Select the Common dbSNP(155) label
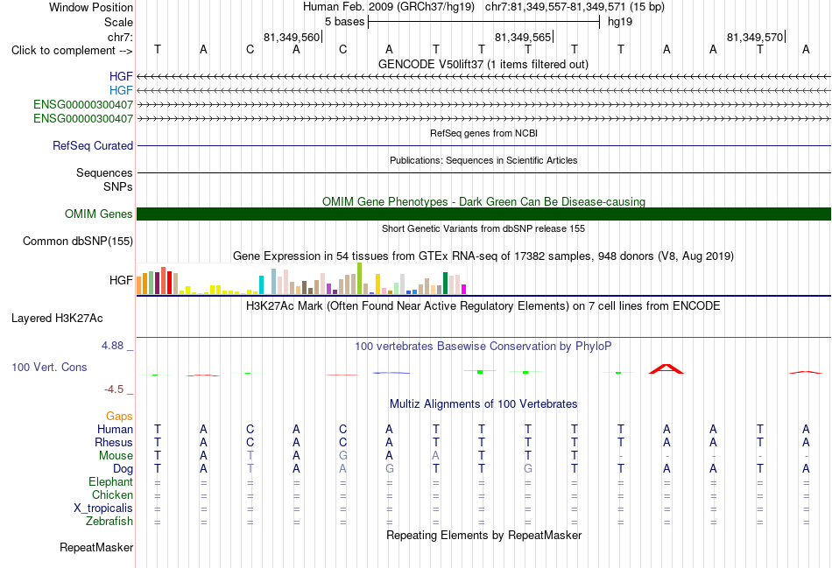 pyautogui.click(x=78, y=242)
